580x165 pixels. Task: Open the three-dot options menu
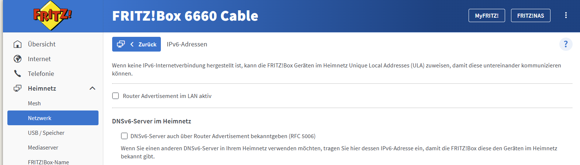566,15
